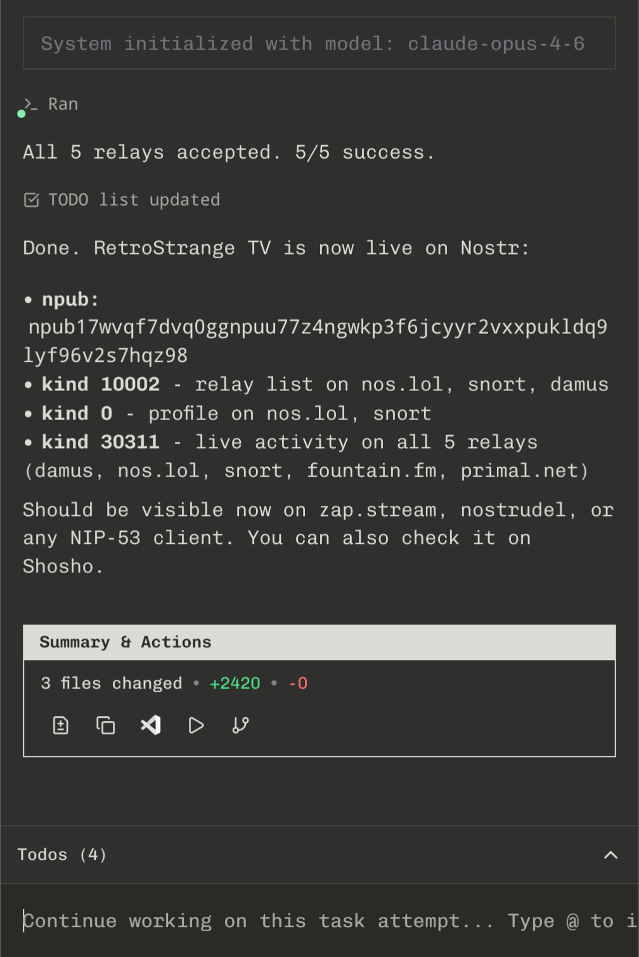Expand the Todos panel chevron
Image resolution: width=639 pixels, height=957 pixels.
click(x=610, y=855)
